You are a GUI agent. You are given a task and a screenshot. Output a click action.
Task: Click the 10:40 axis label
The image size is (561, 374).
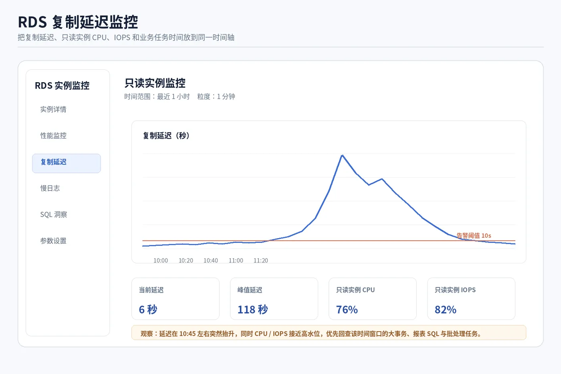(x=211, y=261)
